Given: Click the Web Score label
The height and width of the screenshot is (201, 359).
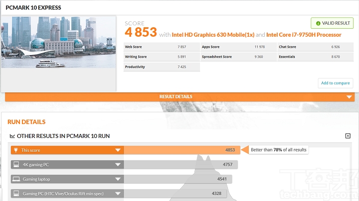Looking at the screenshot, I should (133, 47).
